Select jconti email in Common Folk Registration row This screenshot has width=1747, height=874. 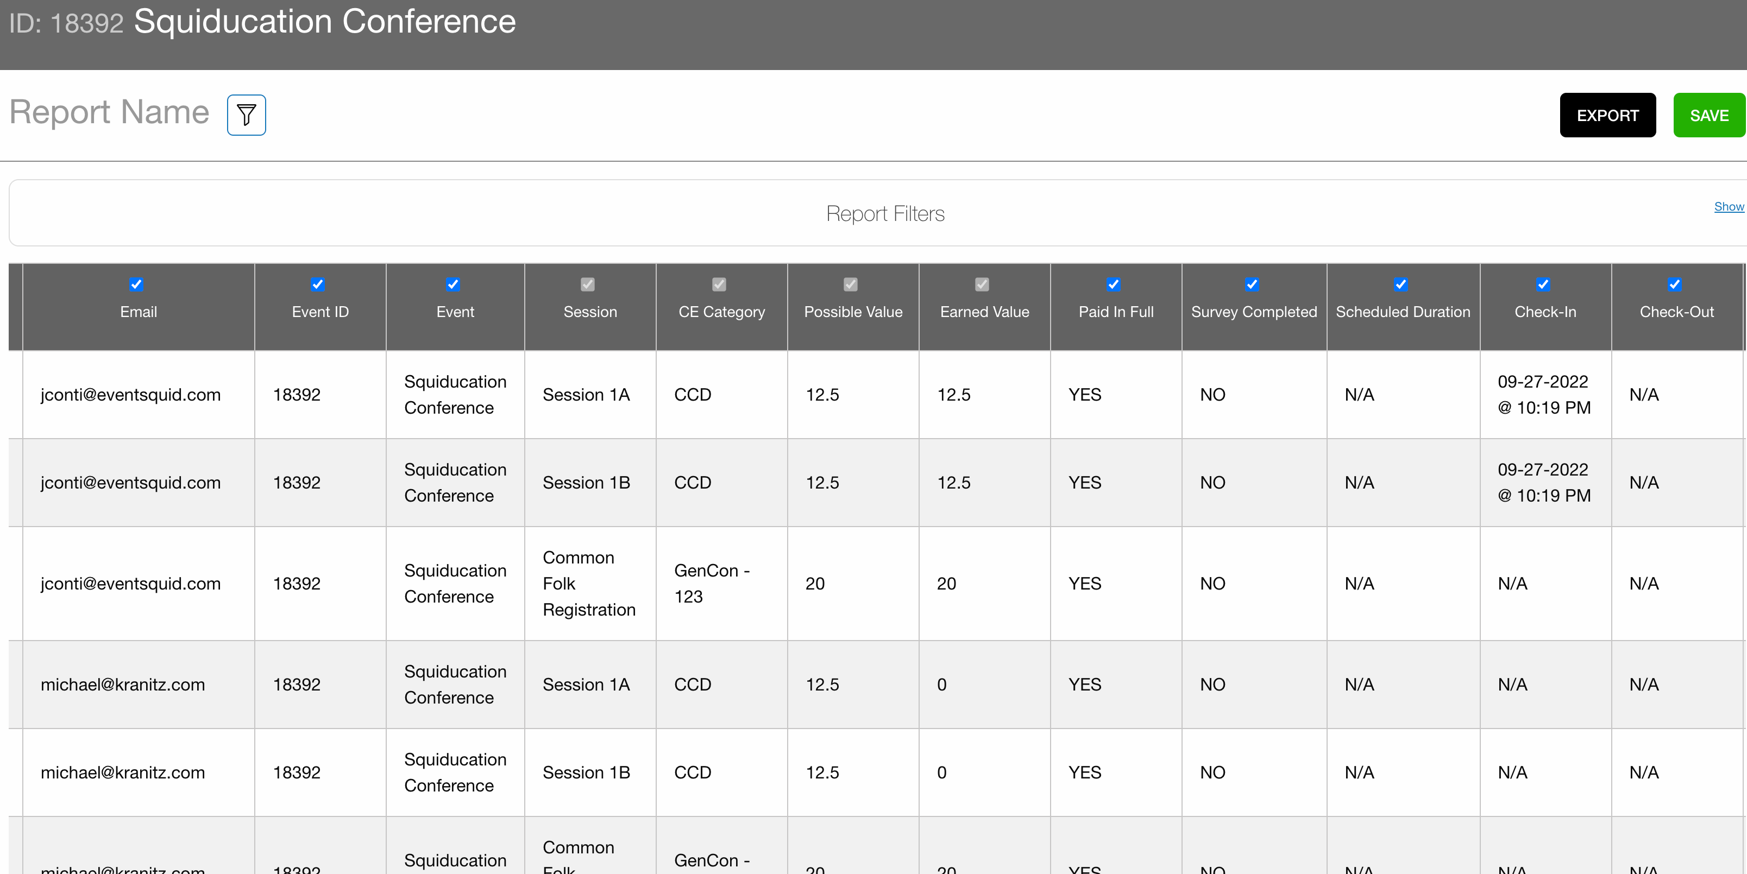coord(131,584)
